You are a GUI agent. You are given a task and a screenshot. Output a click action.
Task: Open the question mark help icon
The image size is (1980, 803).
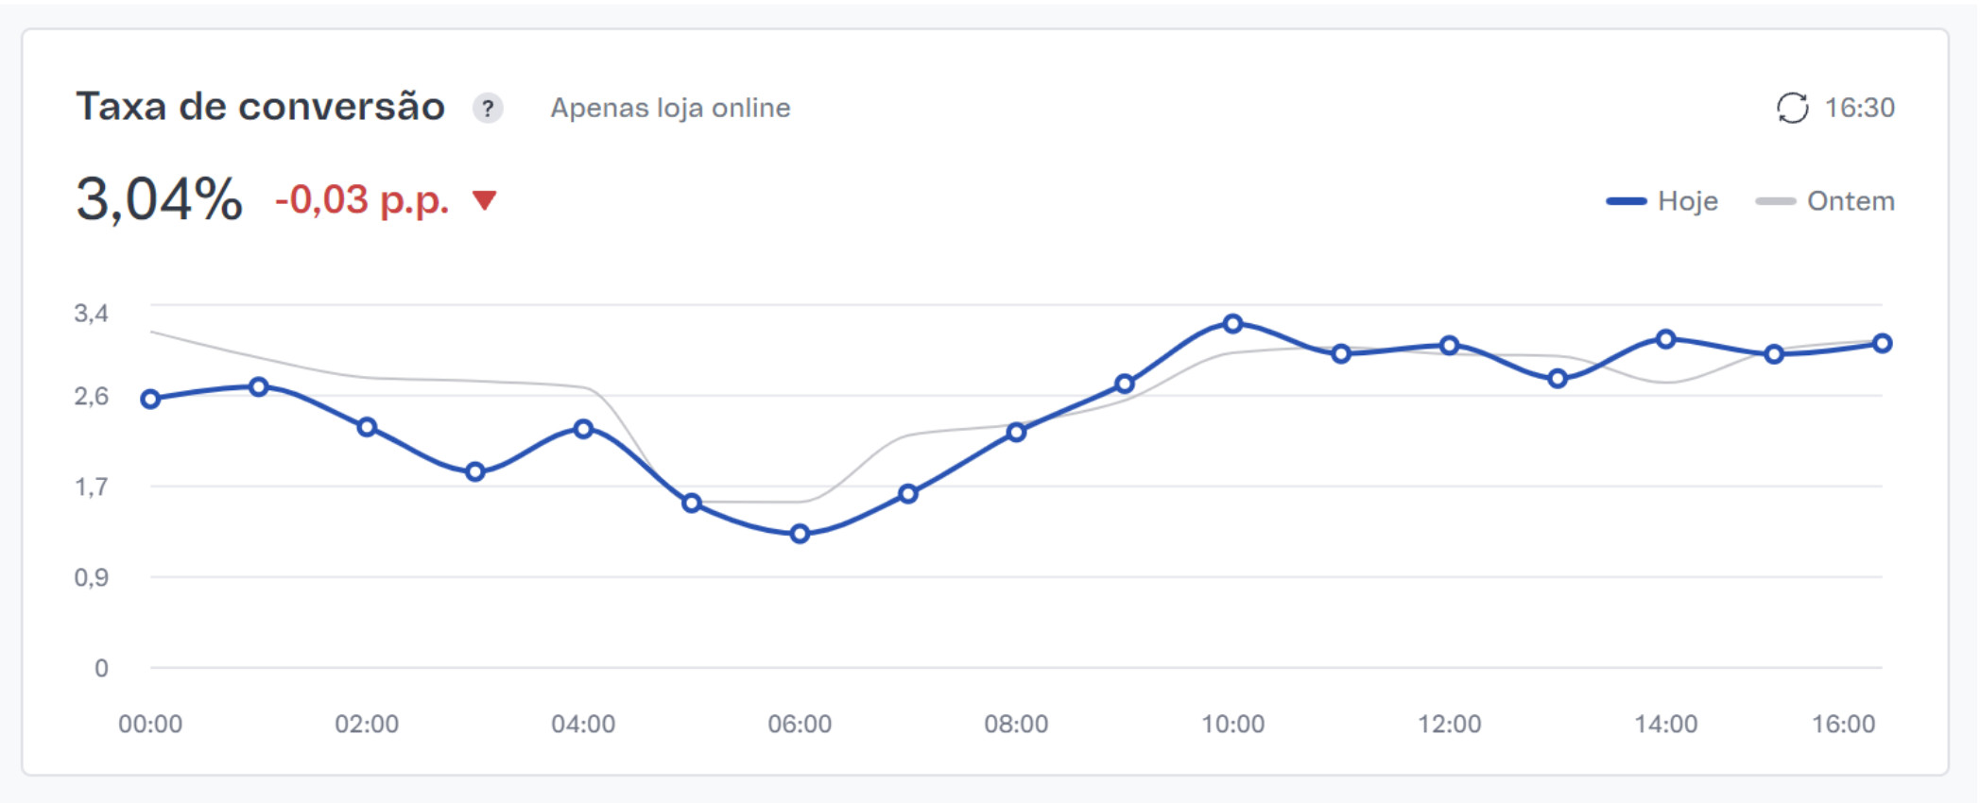point(488,109)
